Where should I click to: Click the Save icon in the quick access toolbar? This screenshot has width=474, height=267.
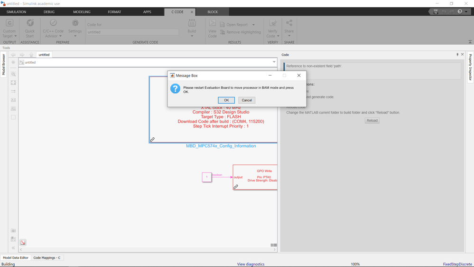(x=436, y=12)
